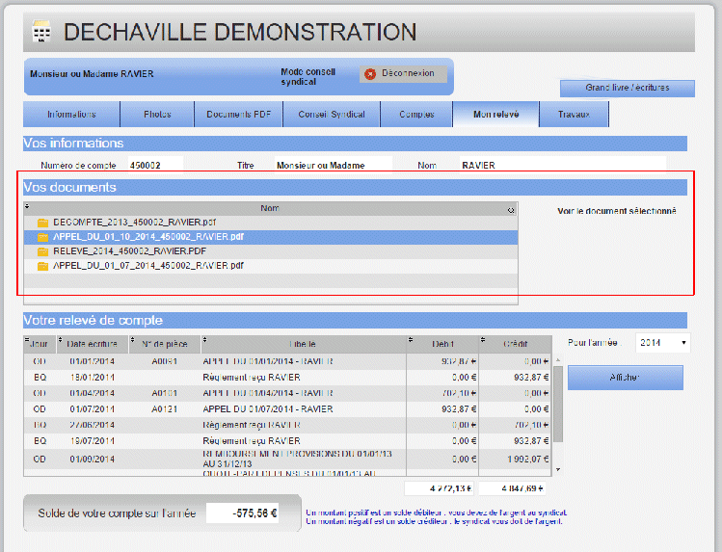Click the total débit field 4 272,13 €
This screenshot has width=722, height=552.
click(440, 488)
